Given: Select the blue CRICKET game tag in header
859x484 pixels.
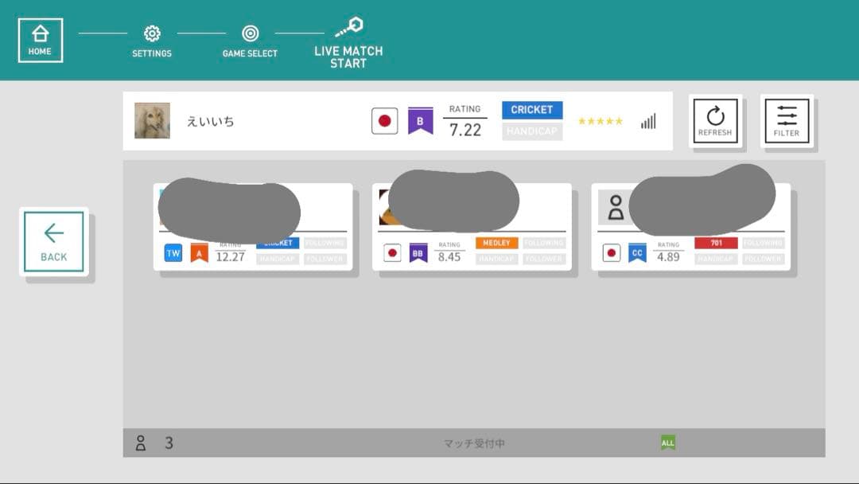Looking at the screenshot, I should pyautogui.click(x=531, y=110).
